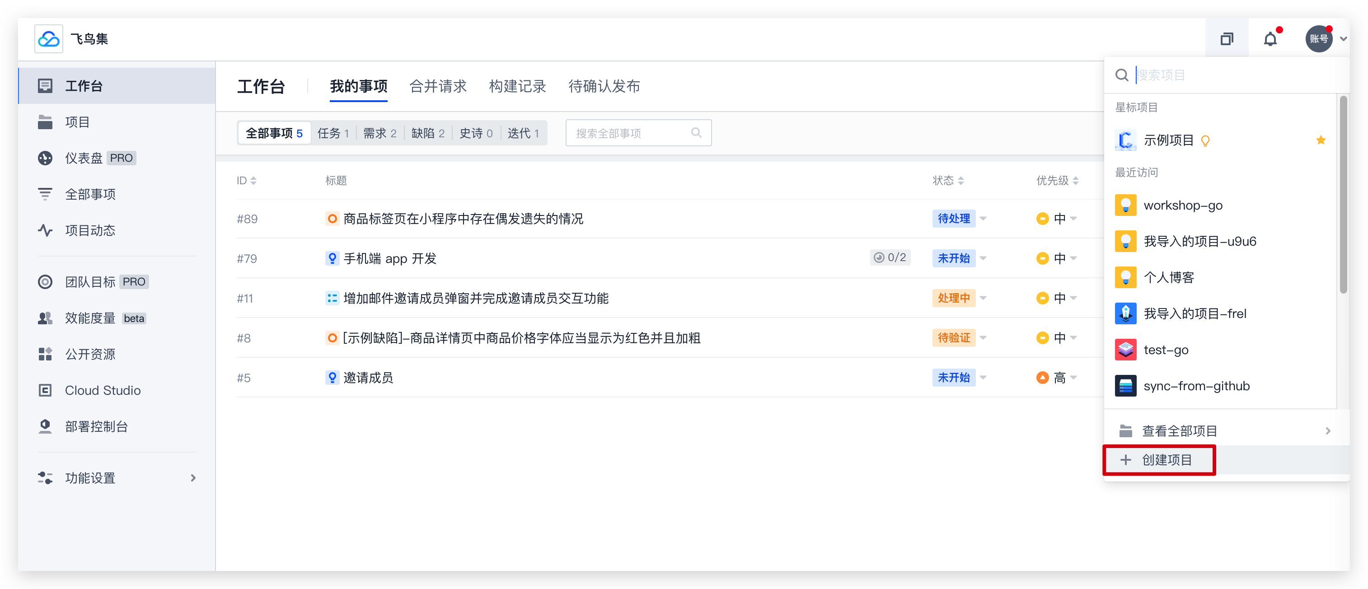
Task: Open 全部事项 in the sidebar
Action: [117, 194]
